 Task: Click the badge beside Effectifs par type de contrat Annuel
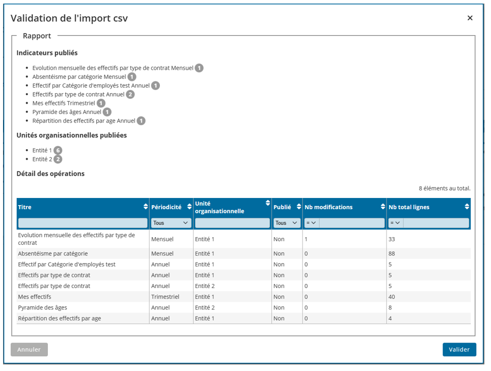[x=130, y=94]
